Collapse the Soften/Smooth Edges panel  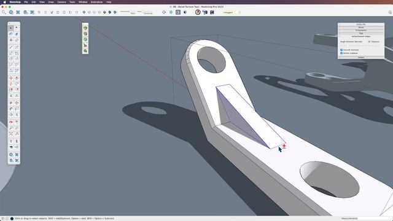[x=361, y=36]
